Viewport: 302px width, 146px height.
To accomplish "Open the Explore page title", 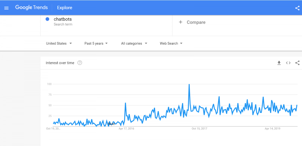I will pyautogui.click(x=65, y=8).
